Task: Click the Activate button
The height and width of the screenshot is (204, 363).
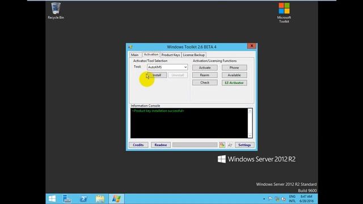Action: tap(205, 68)
